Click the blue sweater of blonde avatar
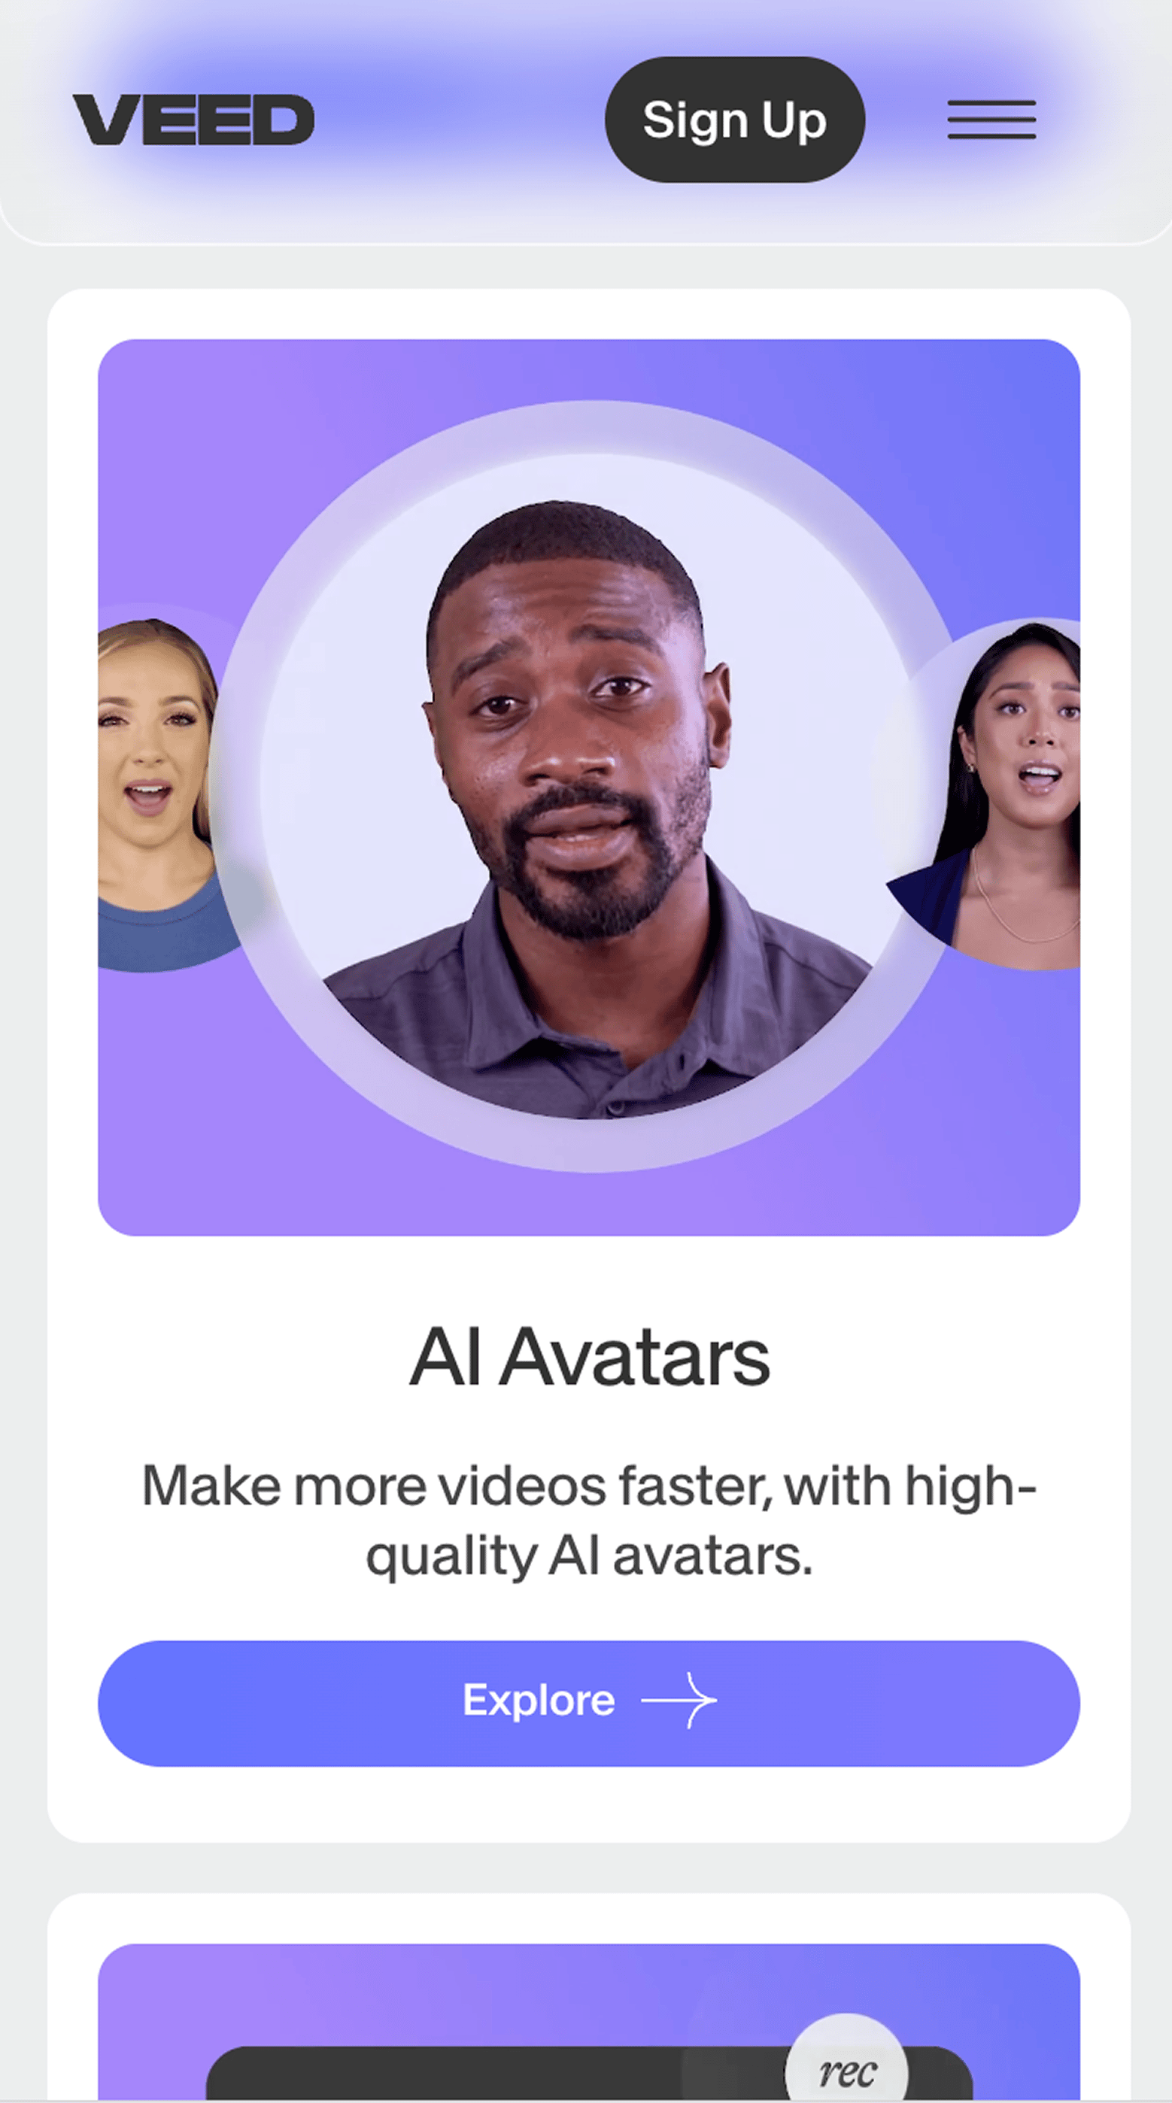 pos(163,930)
